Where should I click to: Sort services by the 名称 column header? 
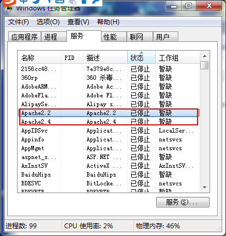39,58
